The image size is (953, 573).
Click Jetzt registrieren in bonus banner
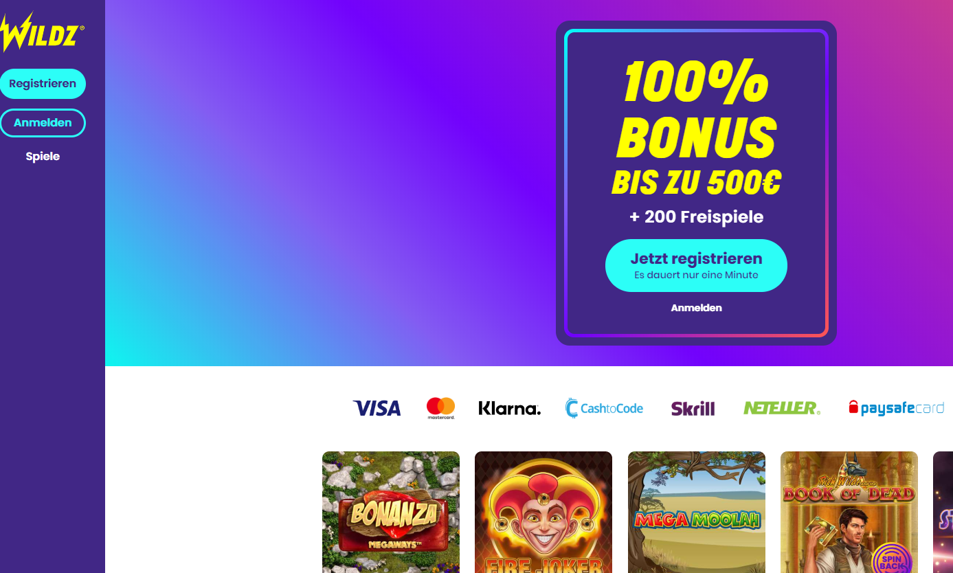pyautogui.click(x=696, y=265)
